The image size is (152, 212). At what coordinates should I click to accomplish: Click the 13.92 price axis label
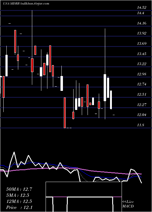pyautogui.click(x=142, y=33)
